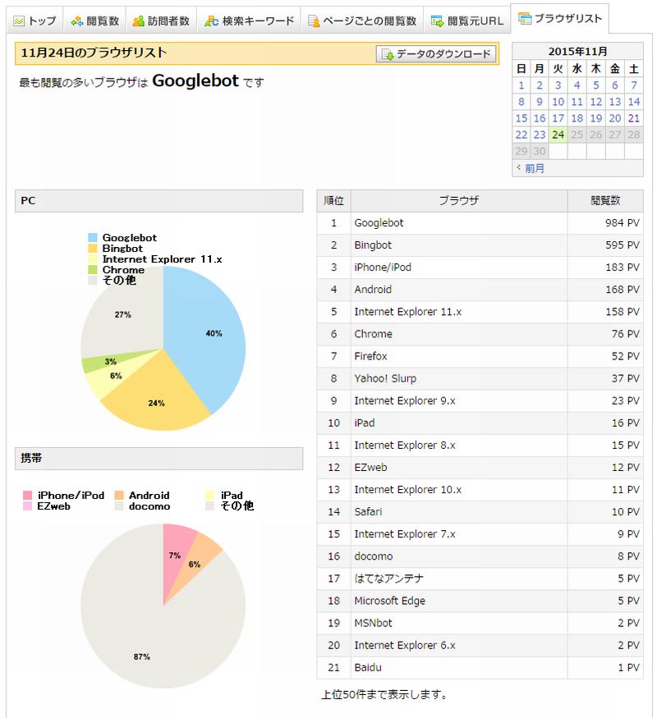Open the トップ tab
This screenshot has height=718, width=657.
(34, 21)
